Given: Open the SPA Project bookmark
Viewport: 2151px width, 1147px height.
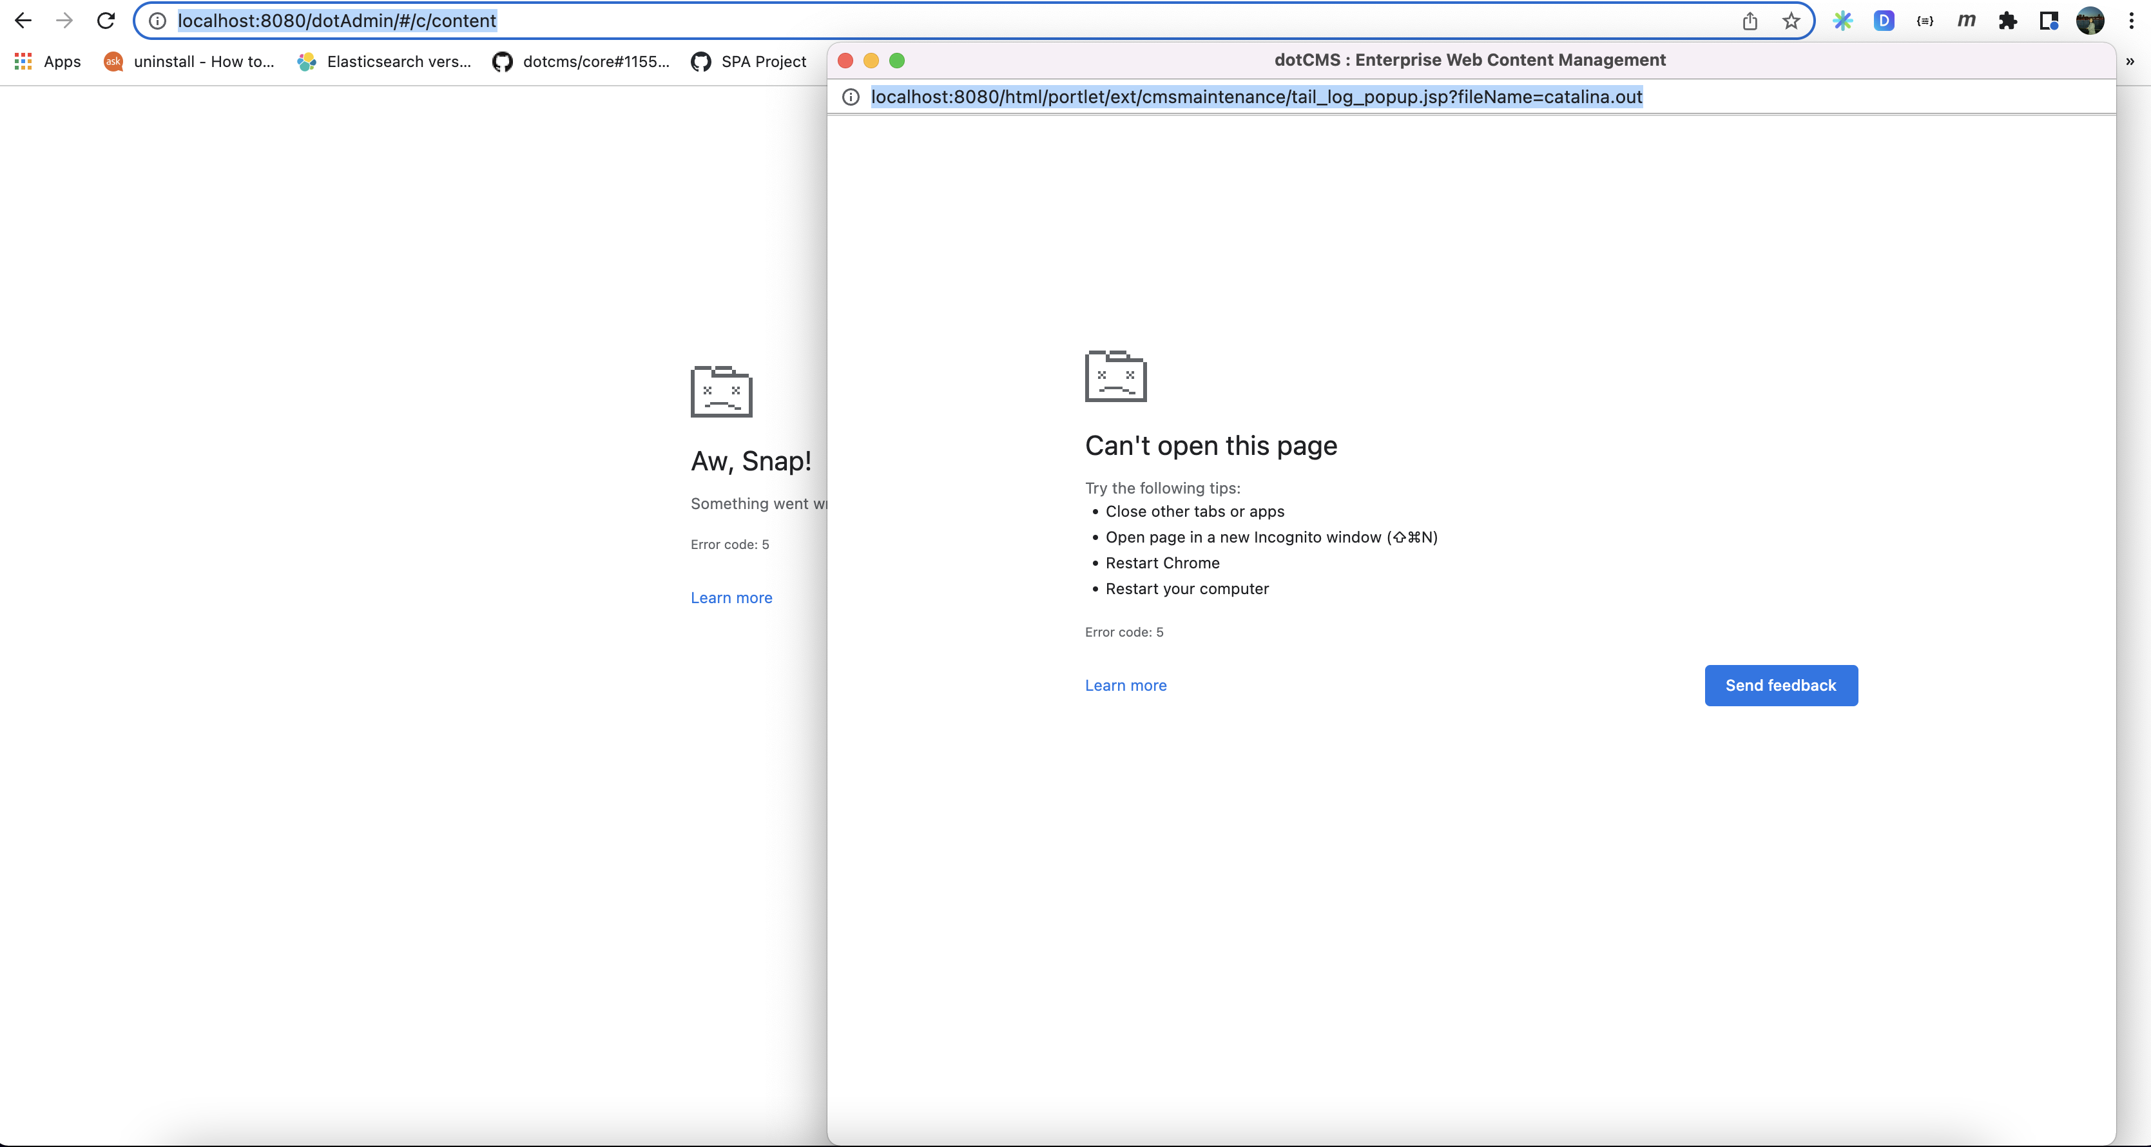Looking at the screenshot, I should 748,61.
